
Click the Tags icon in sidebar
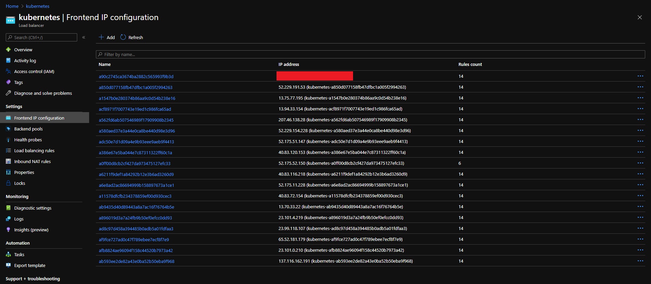[9, 82]
